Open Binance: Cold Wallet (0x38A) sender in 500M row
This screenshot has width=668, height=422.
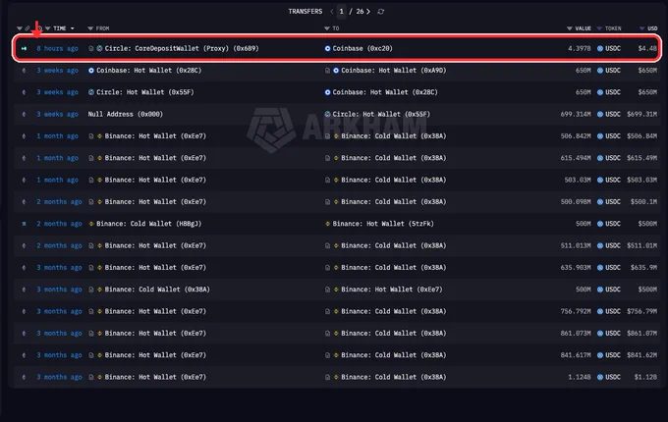[x=157, y=290]
